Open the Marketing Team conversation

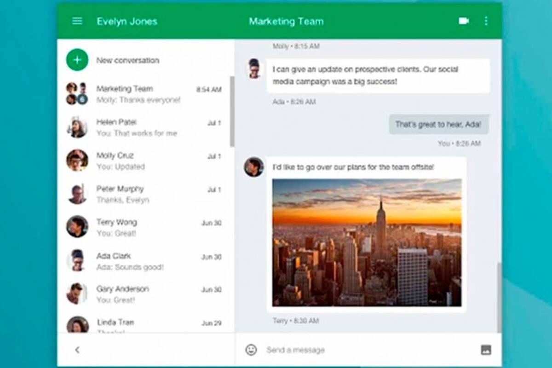click(x=144, y=94)
